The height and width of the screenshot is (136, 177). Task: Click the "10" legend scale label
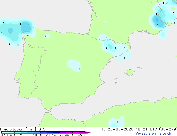[x=35, y=135]
